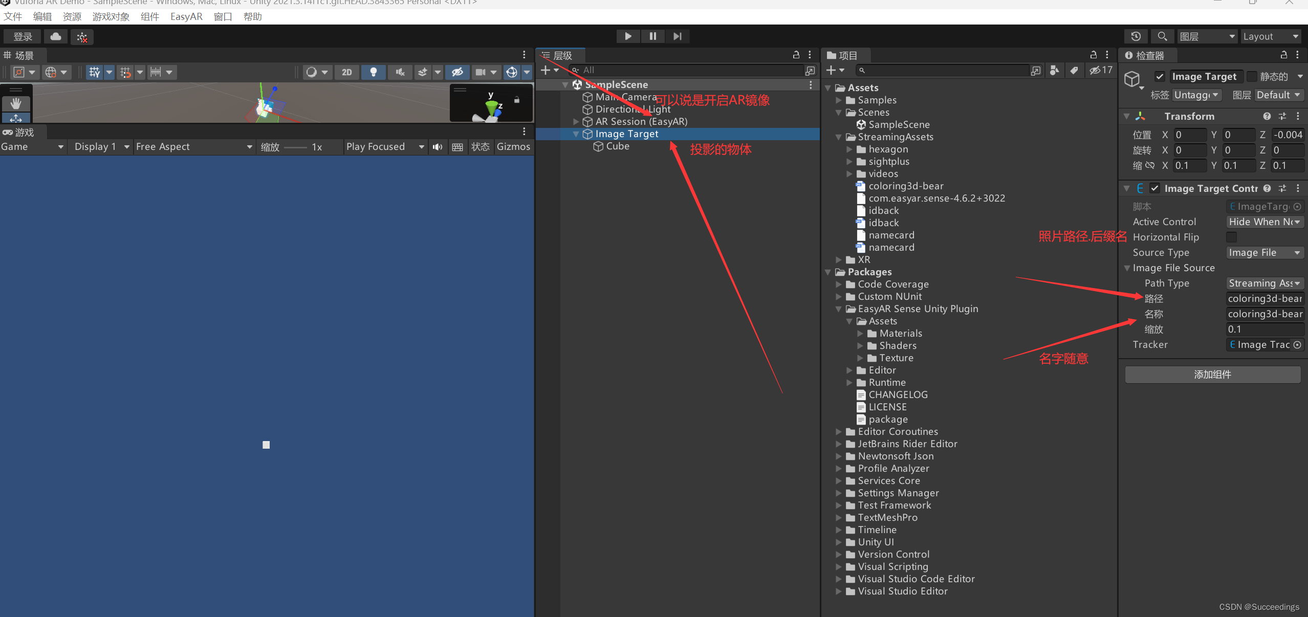
Task: Open undo history icon
Action: pos(1136,36)
